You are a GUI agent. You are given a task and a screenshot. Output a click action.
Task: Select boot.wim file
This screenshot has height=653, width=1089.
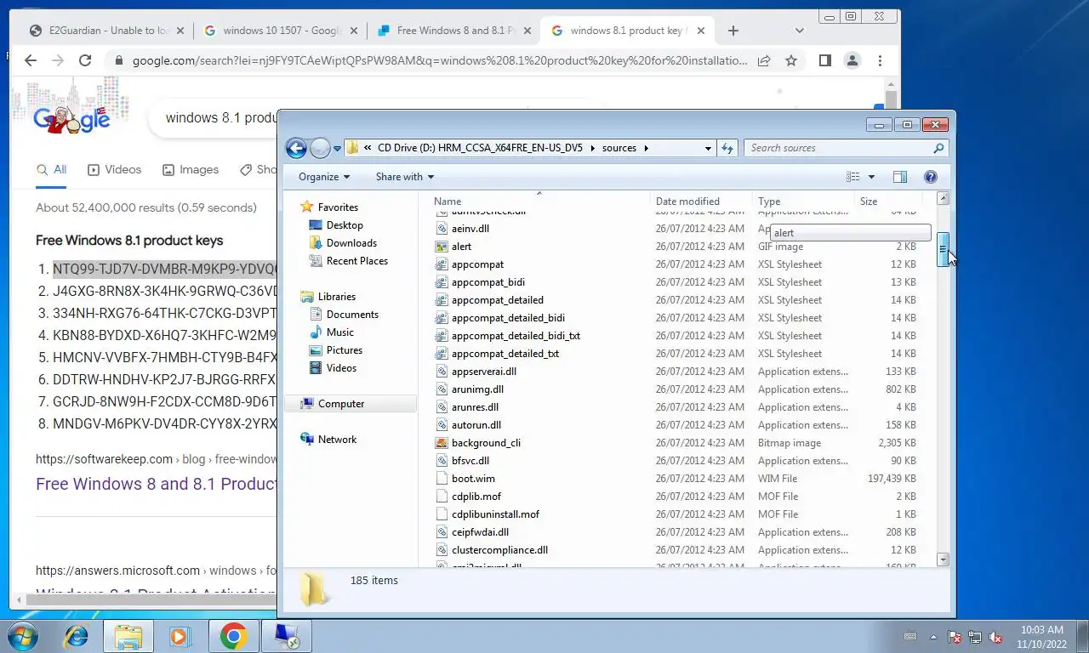pos(473,479)
